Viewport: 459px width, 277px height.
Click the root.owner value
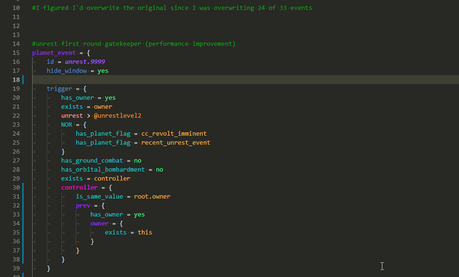(x=152, y=197)
